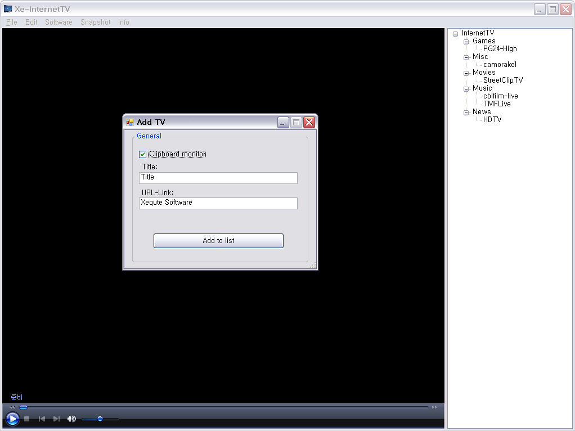Collapse the Movies tree node

(466, 73)
